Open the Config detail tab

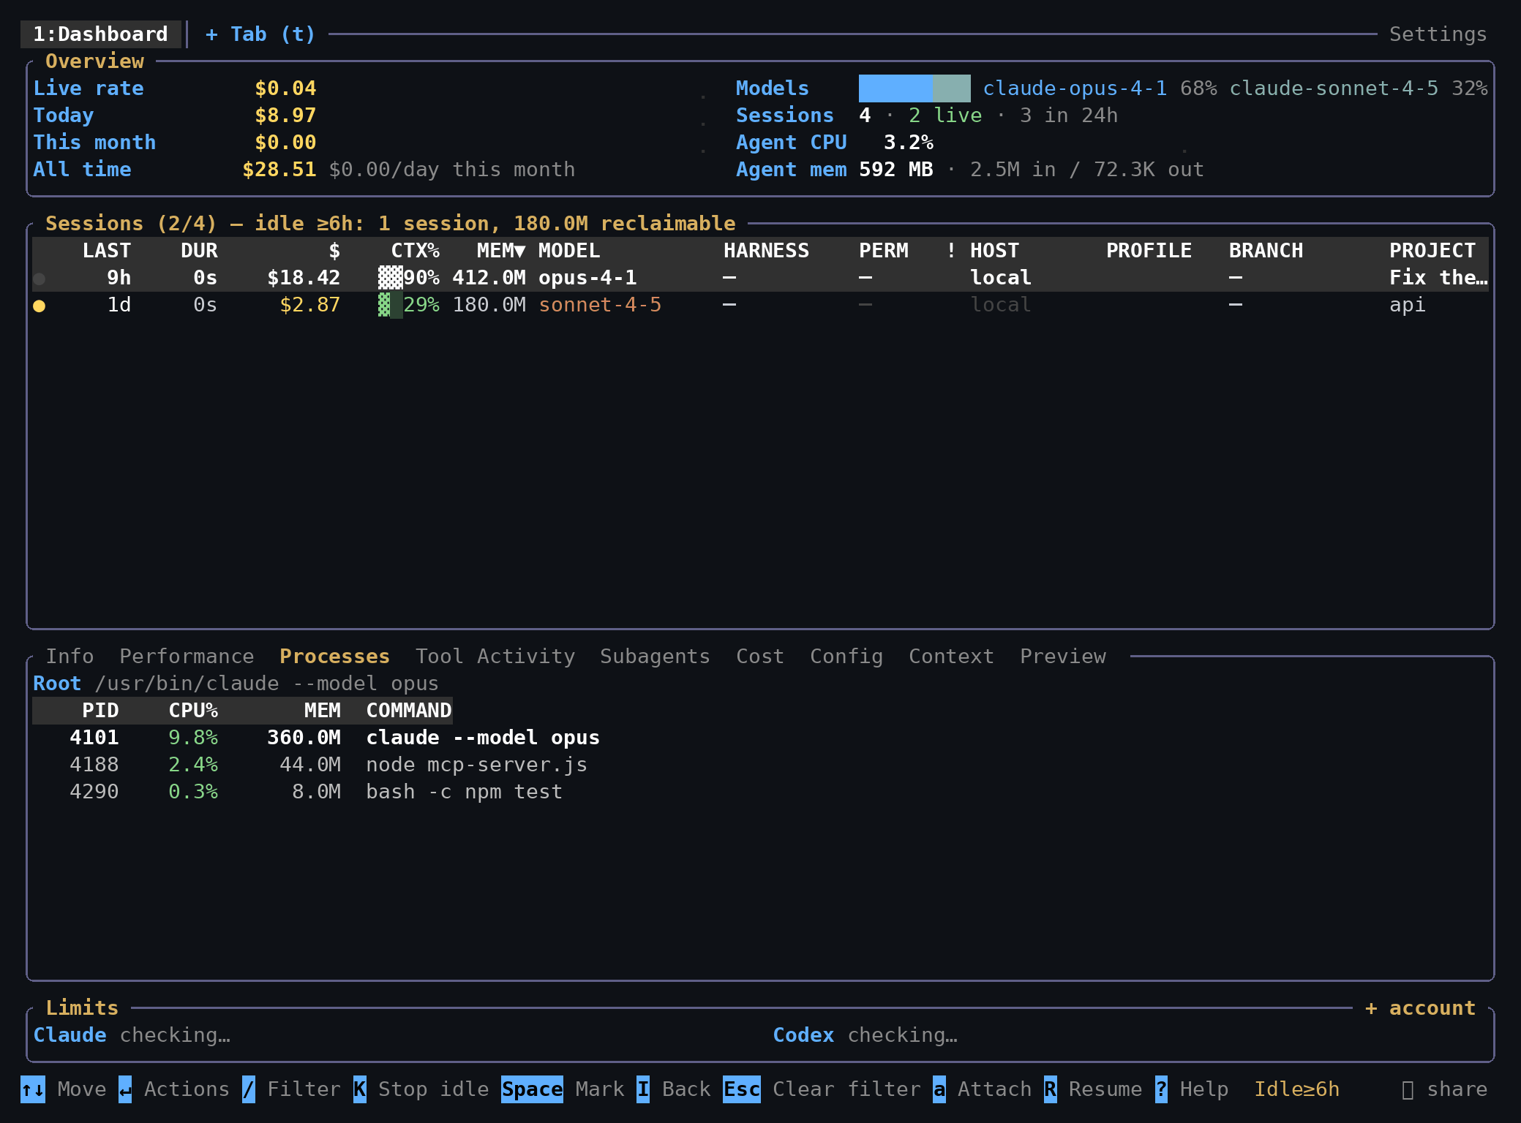click(846, 657)
